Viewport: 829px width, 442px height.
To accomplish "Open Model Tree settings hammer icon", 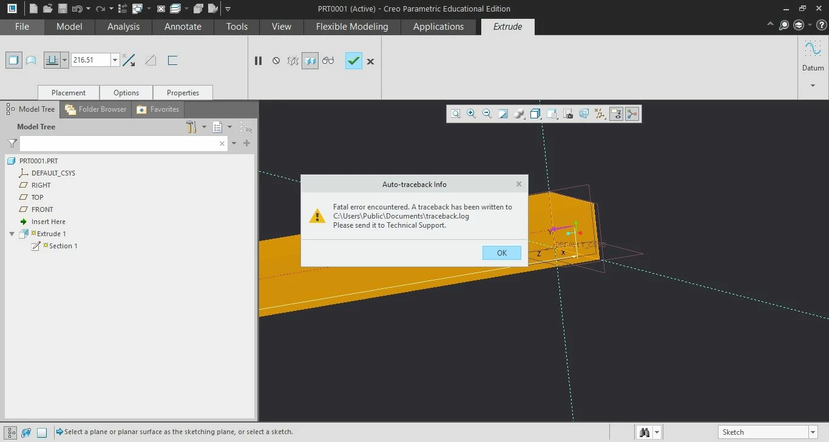I will click(x=192, y=127).
